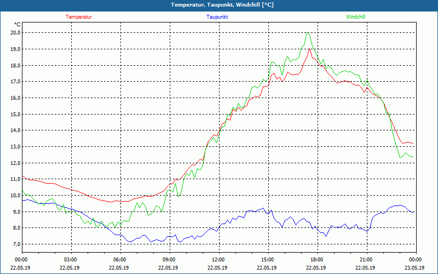
Task: Click the °C unit label on the axis
Action: 18,25
